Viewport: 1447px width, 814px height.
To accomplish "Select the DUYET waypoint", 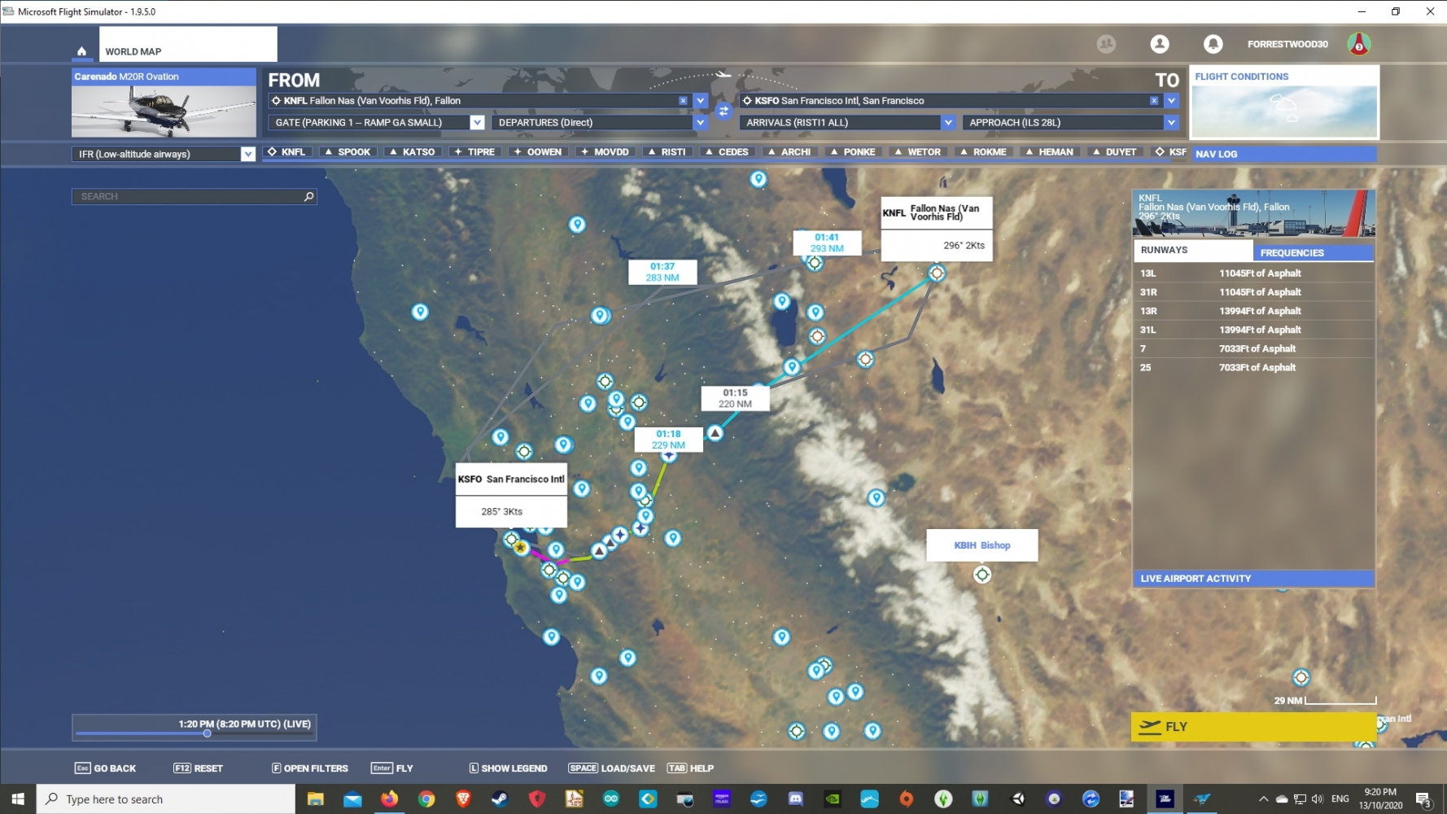I will [1115, 152].
